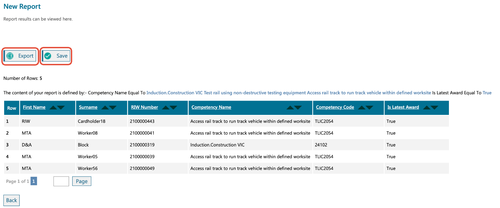The height and width of the screenshot is (208, 500).
Task: Sort Competency Name descending with down arrow
Action: point(298,108)
